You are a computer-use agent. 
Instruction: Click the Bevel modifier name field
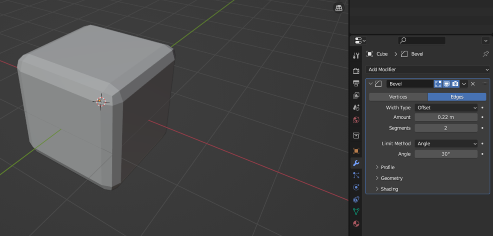[x=410, y=84]
